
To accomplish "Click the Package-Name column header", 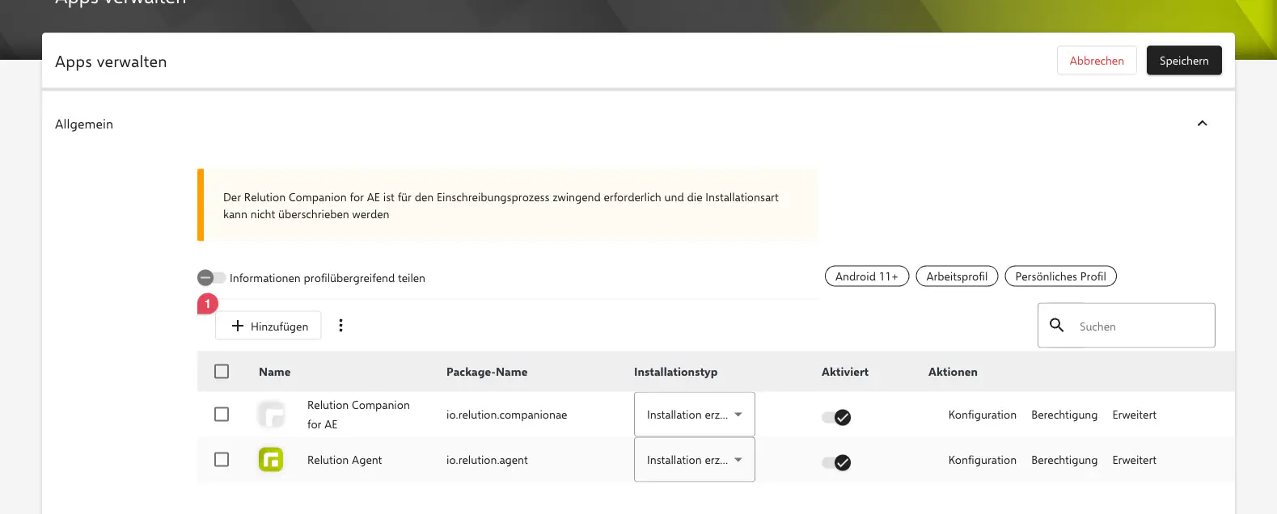I will point(487,372).
